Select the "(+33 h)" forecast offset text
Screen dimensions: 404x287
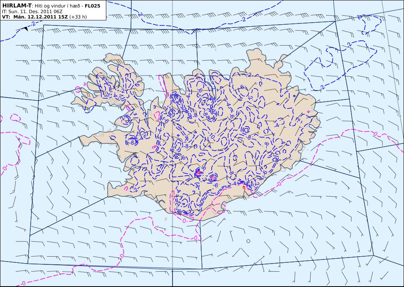(78, 17)
